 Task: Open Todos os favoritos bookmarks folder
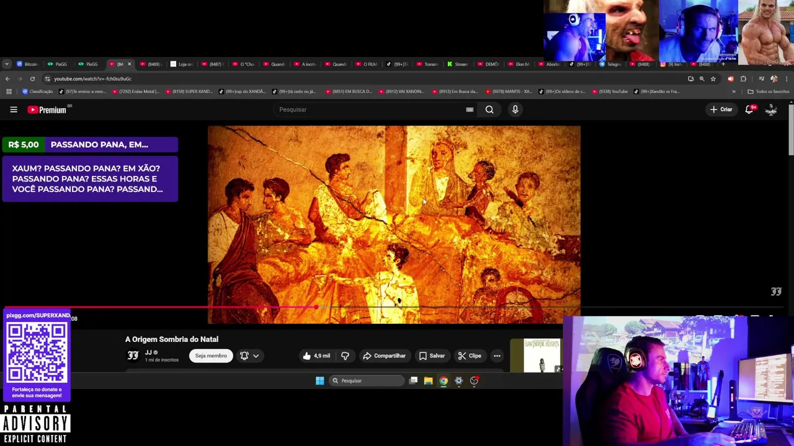pos(768,92)
